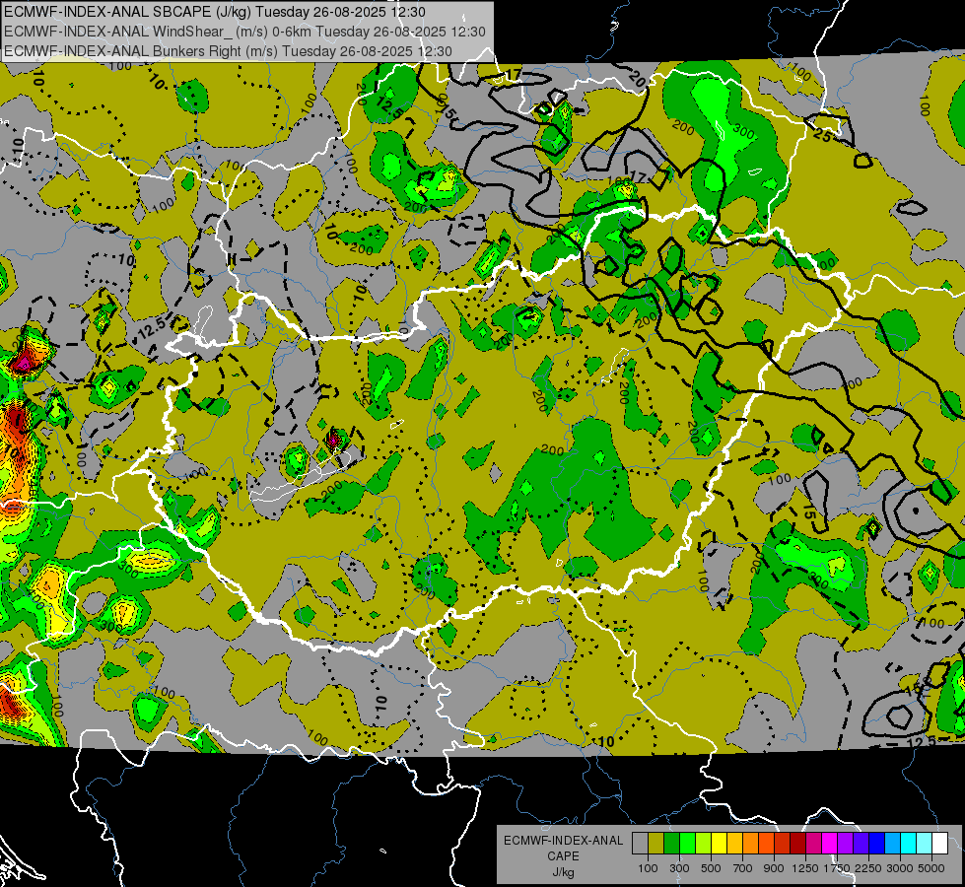Click the legend unit J/kg
The height and width of the screenshot is (887, 965).
click(x=563, y=872)
